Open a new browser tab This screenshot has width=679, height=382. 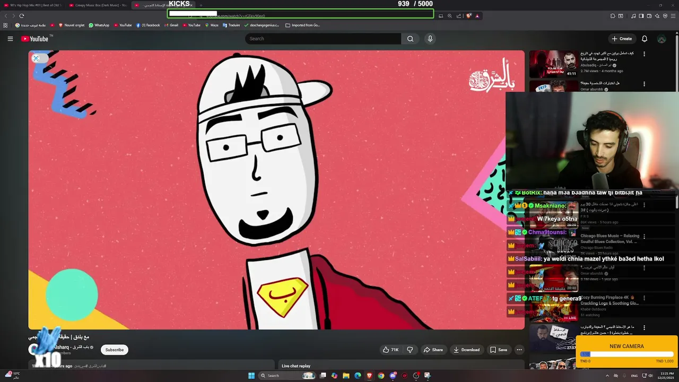click(x=201, y=5)
